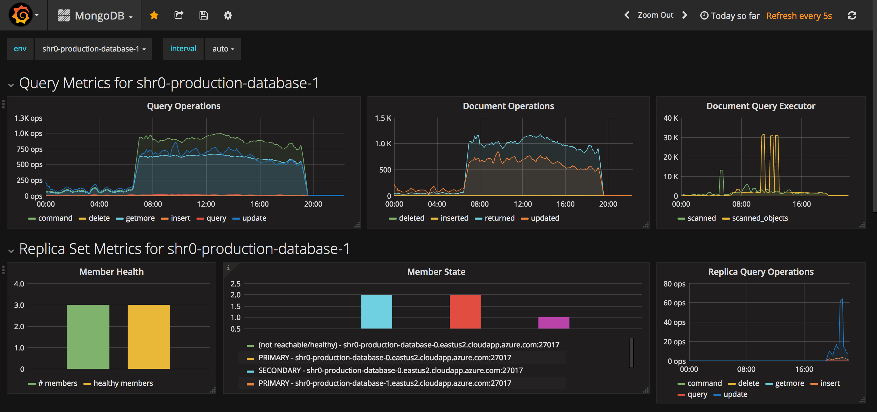This screenshot has height=412, width=877.
Task: Toggle the getmore series in Query Operations legend
Action: 140,218
